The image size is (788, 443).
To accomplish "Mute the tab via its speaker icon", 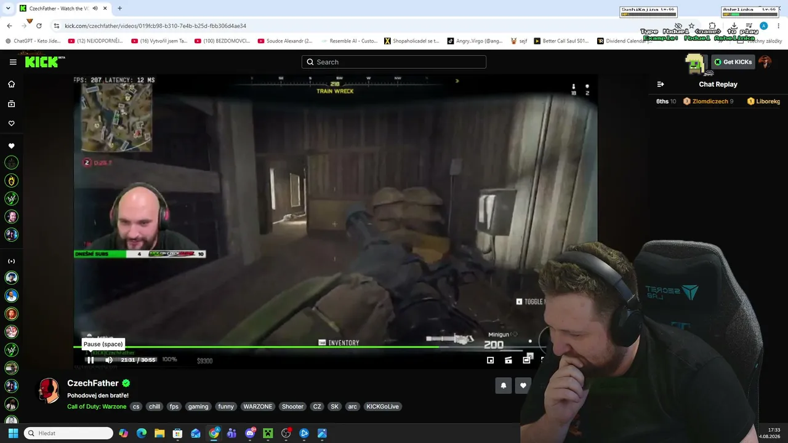I will point(95,8).
